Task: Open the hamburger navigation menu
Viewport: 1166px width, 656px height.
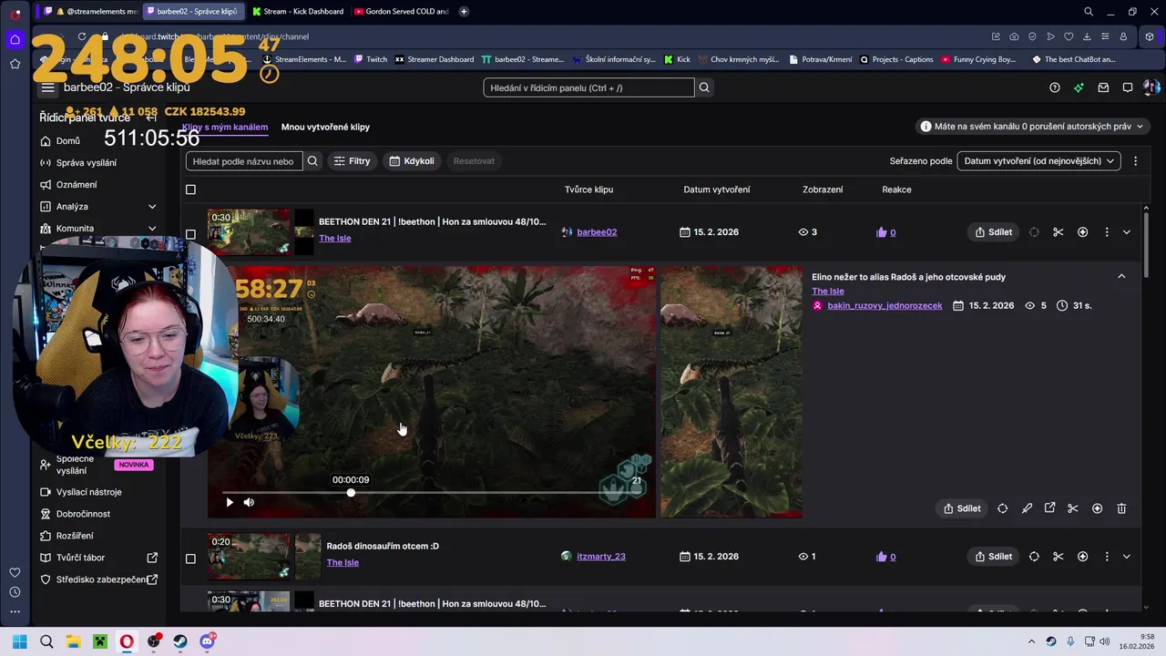Action: [47, 87]
